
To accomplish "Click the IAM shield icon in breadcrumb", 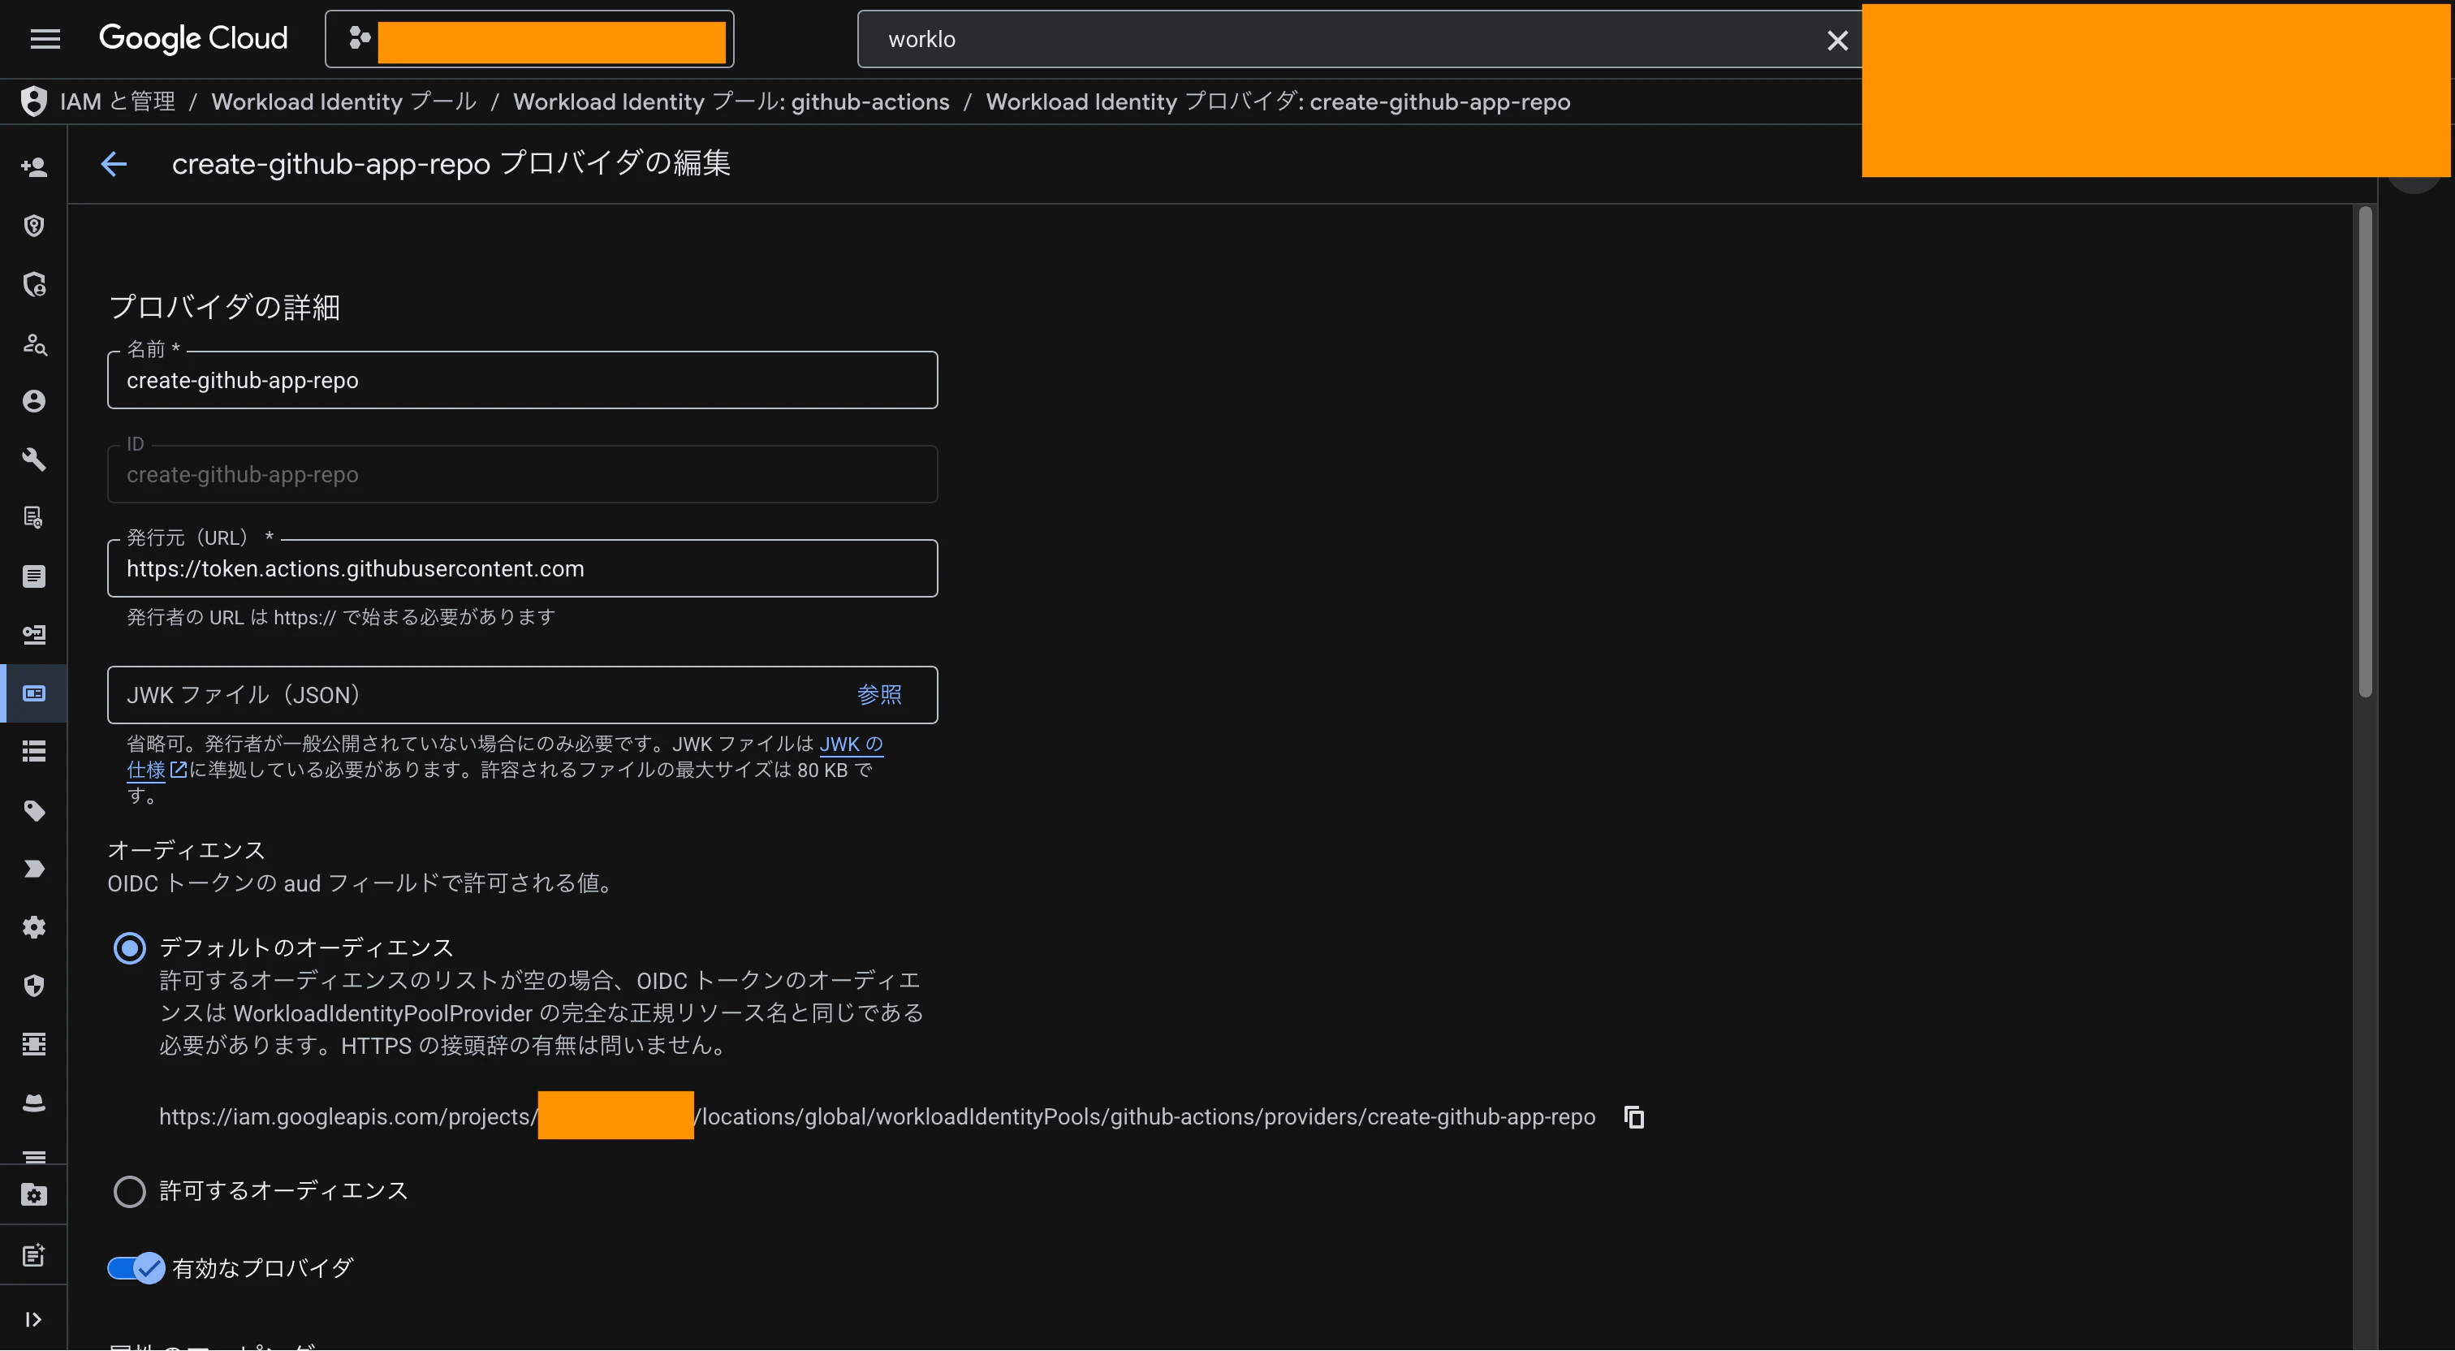I will 34,101.
